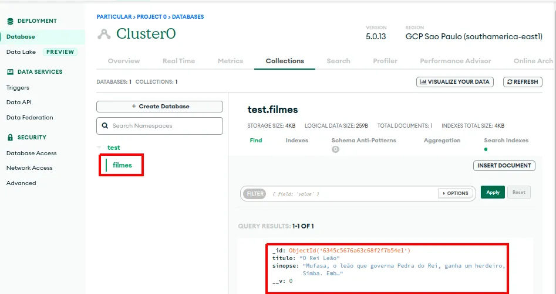Open Data Federation in sidebar

[x=30, y=118]
